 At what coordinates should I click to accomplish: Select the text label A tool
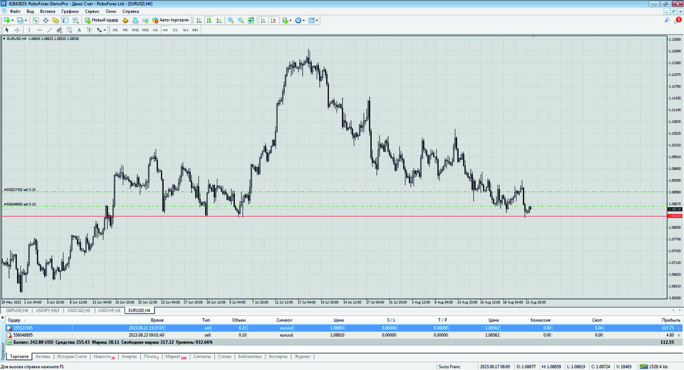click(79, 30)
